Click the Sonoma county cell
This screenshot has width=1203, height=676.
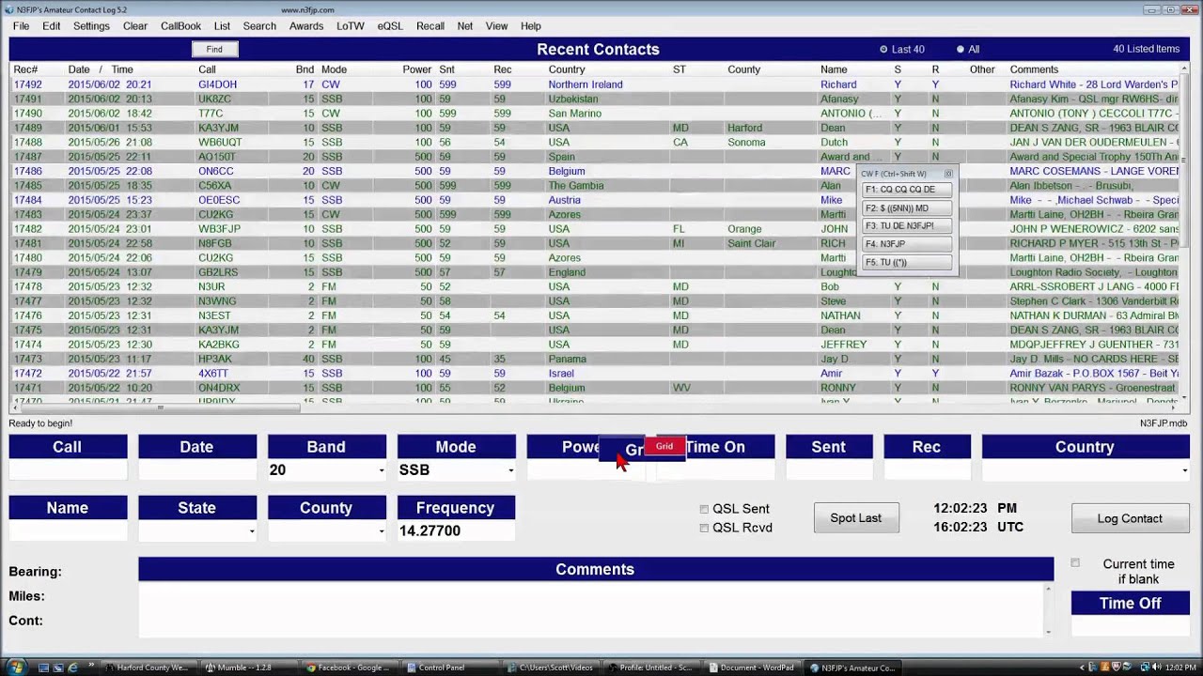746,143
